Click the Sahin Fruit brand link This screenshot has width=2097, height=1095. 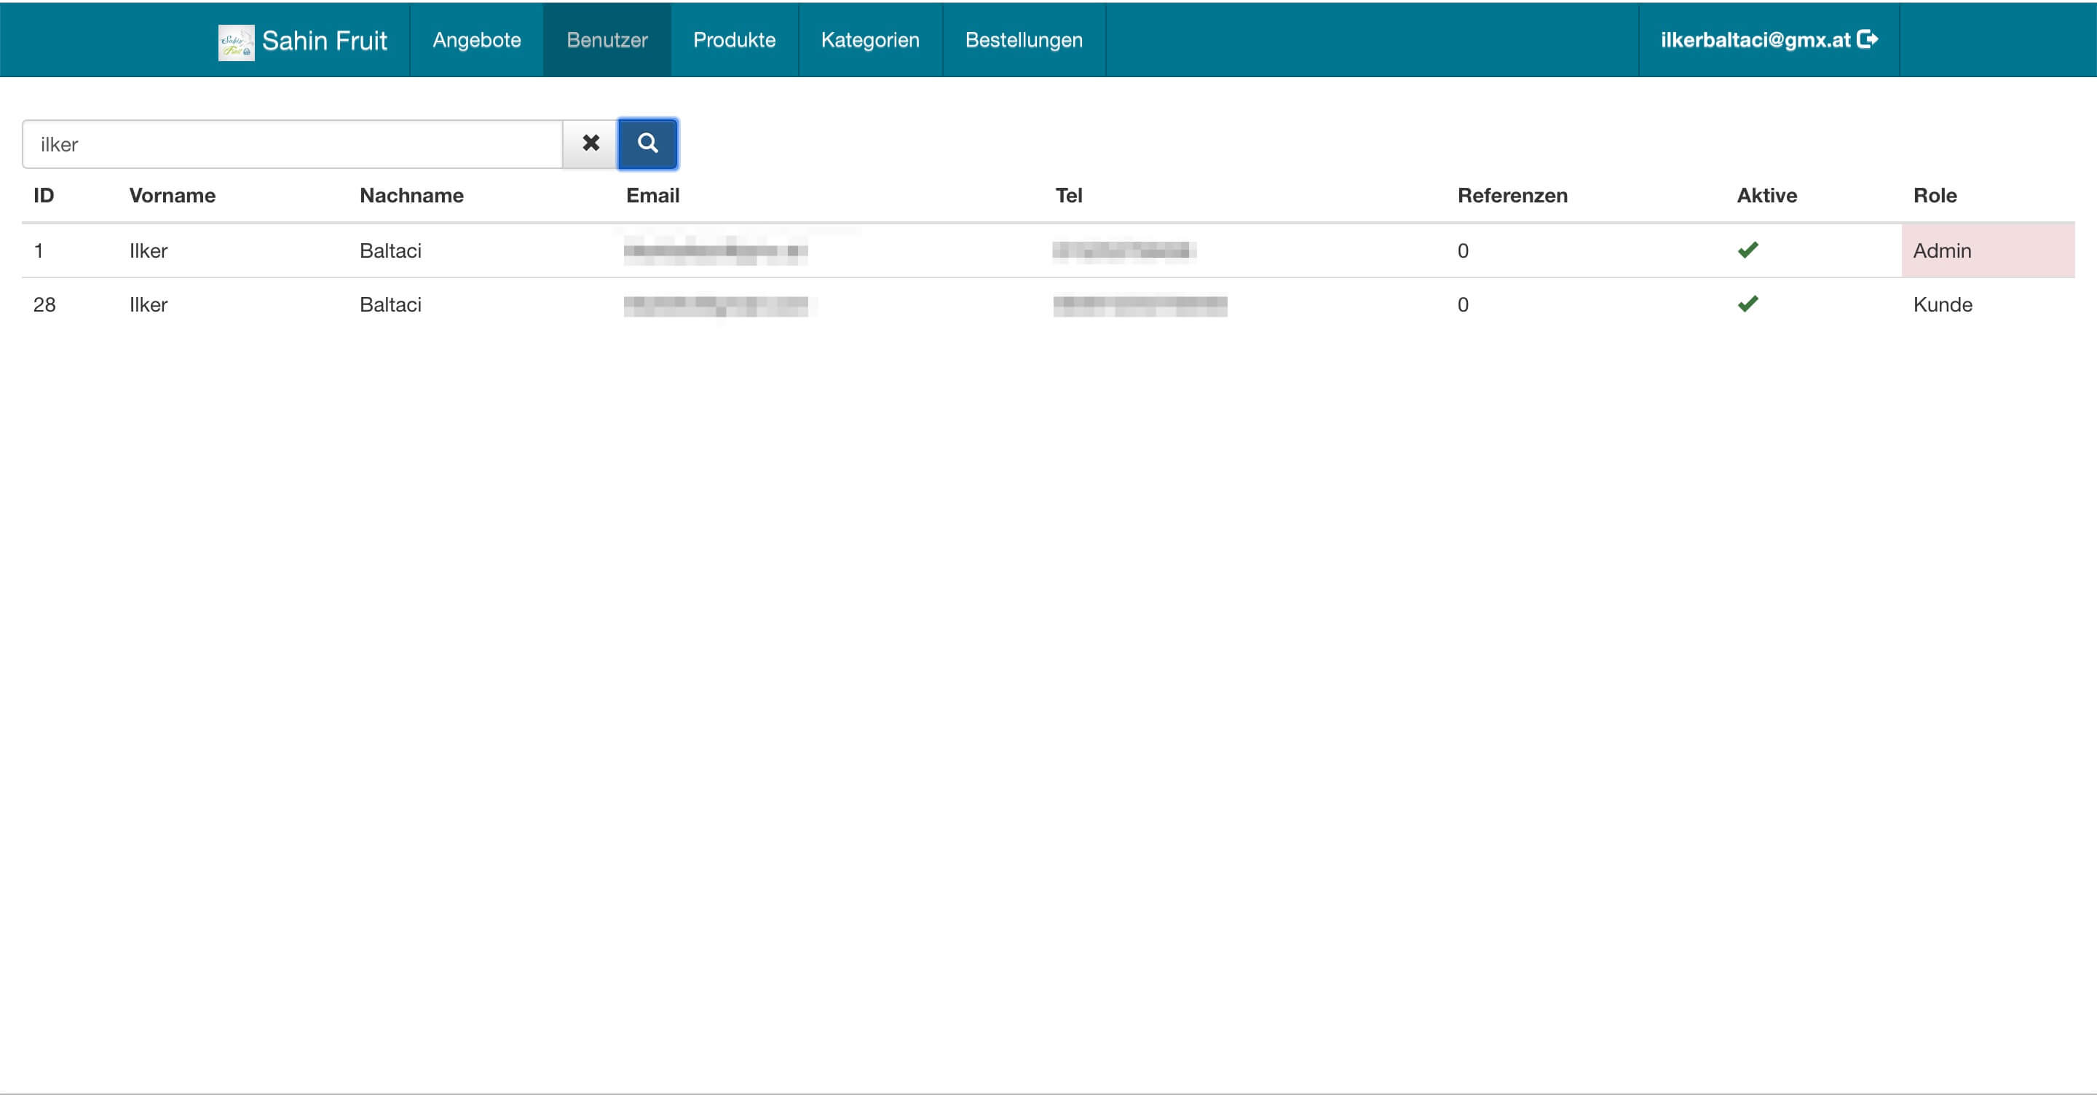click(x=324, y=41)
